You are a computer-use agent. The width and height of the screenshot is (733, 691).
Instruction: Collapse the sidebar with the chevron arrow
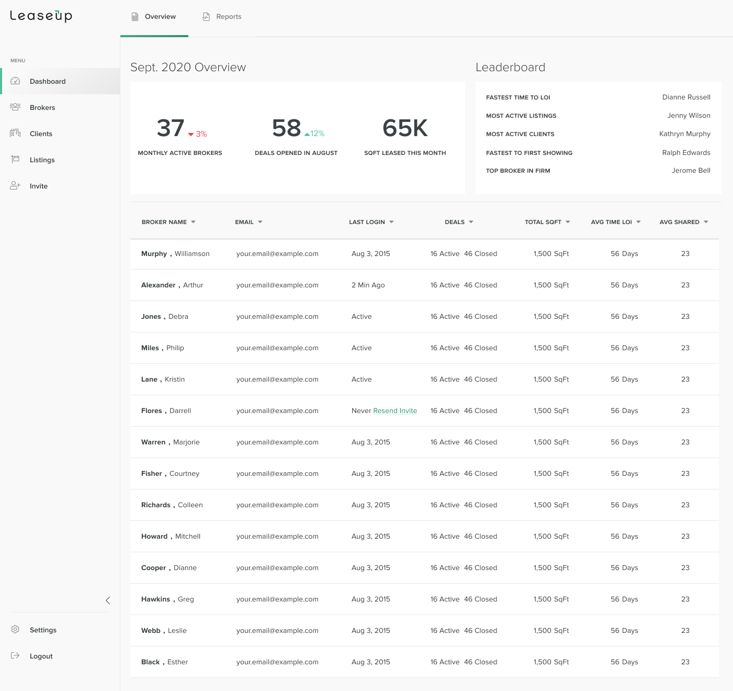[x=108, y=600]
